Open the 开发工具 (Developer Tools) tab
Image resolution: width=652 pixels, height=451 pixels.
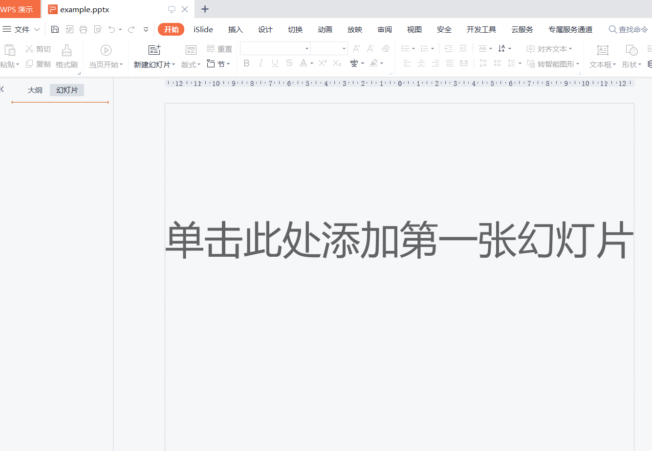pyautogui.click(x=481, y=29)
